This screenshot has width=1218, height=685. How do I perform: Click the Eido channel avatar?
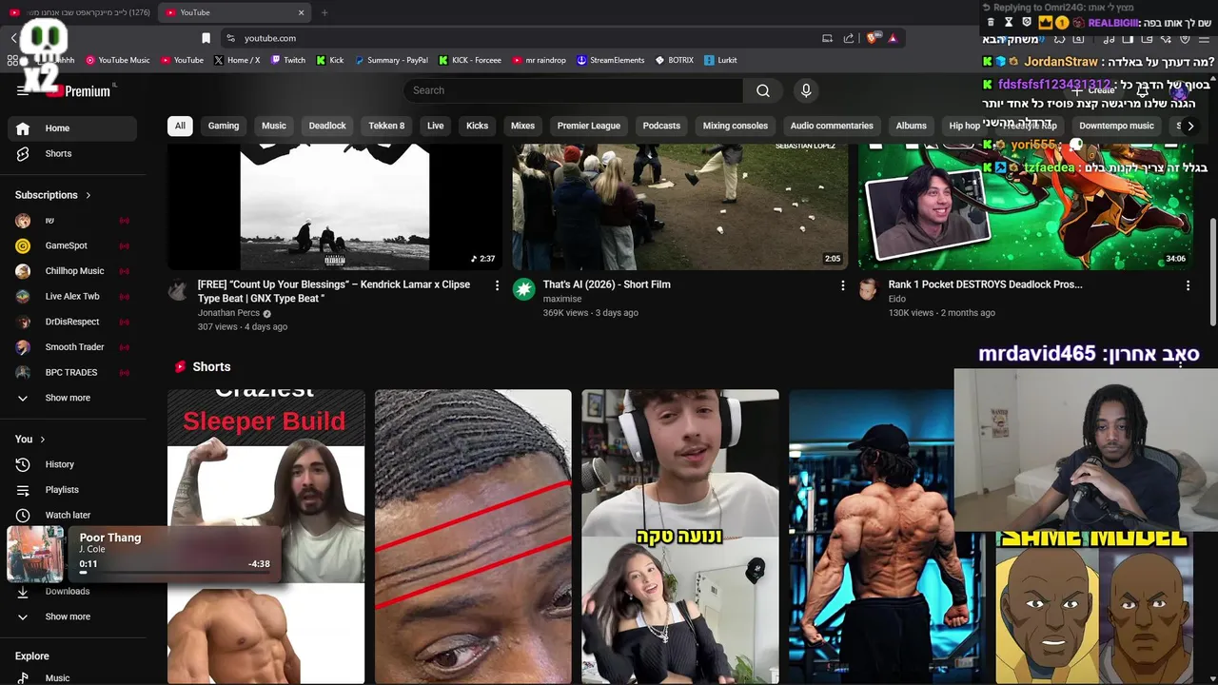coord(868,290)
